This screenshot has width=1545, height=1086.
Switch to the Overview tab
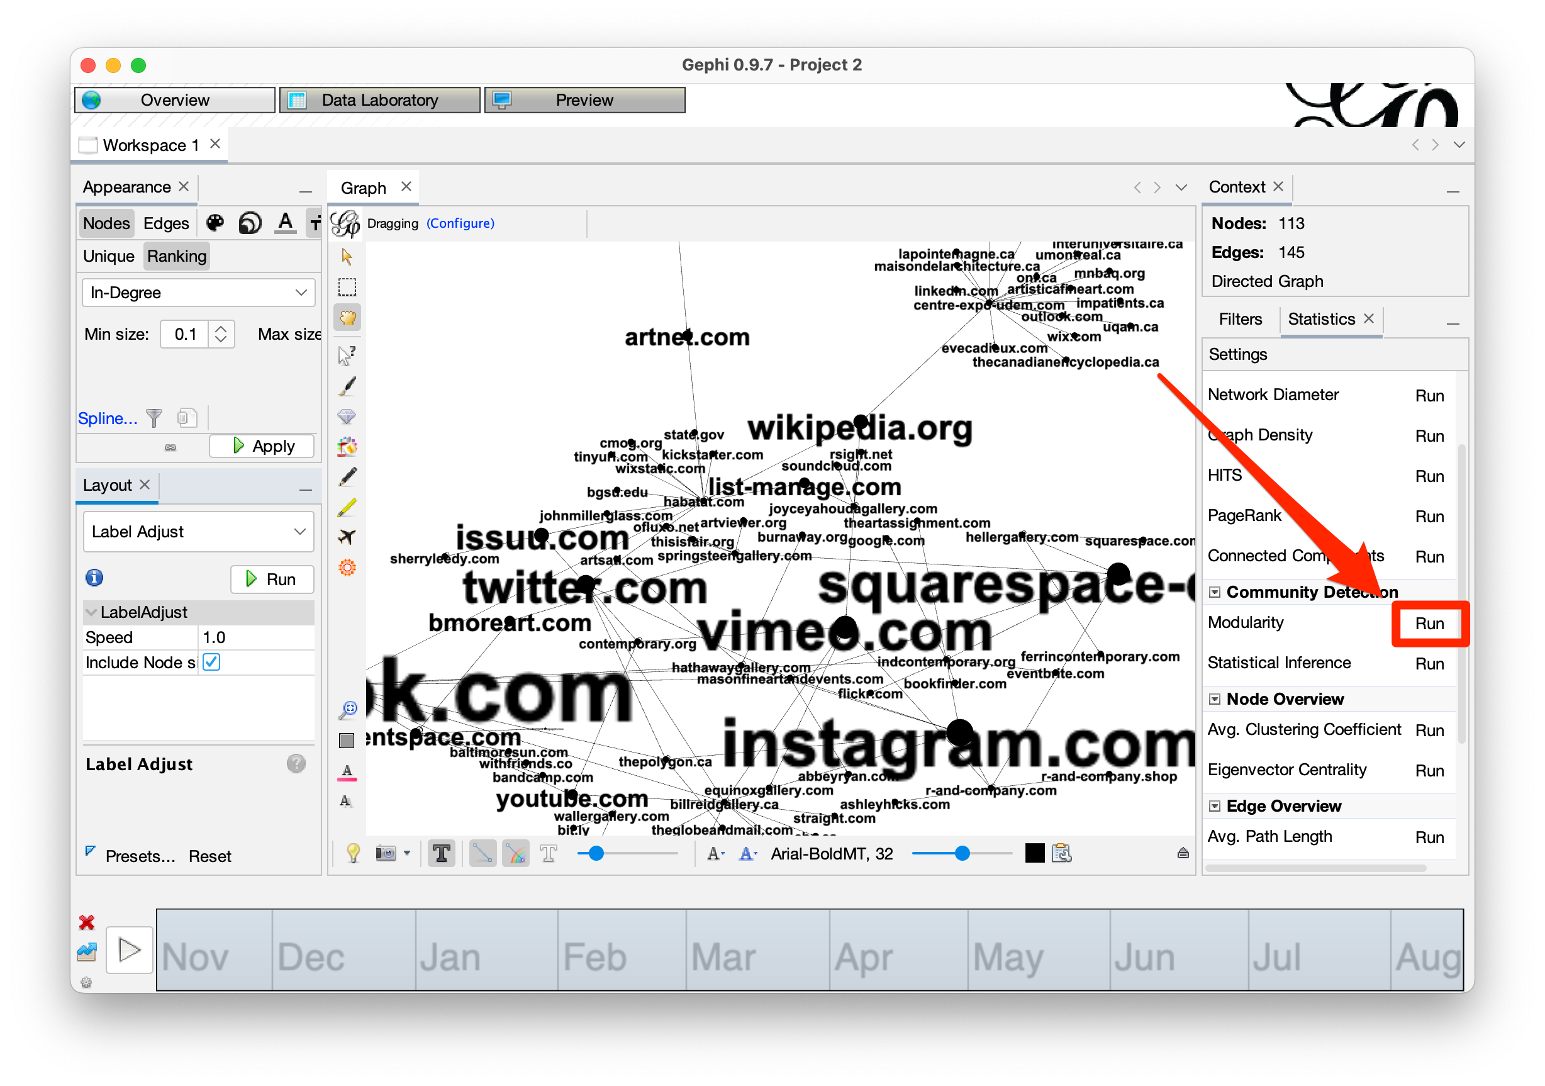175,100
